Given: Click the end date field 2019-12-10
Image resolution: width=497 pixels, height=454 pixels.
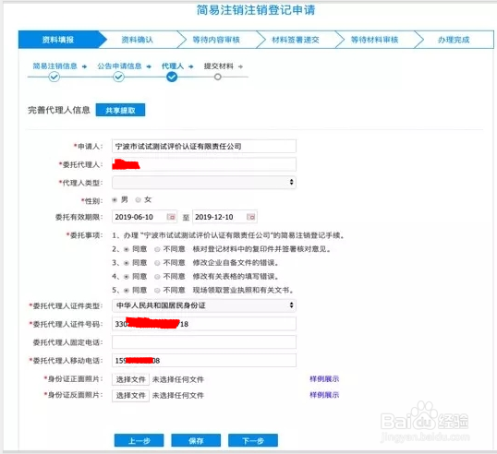Looking at the screenshot, I should (x=224, y=217).
